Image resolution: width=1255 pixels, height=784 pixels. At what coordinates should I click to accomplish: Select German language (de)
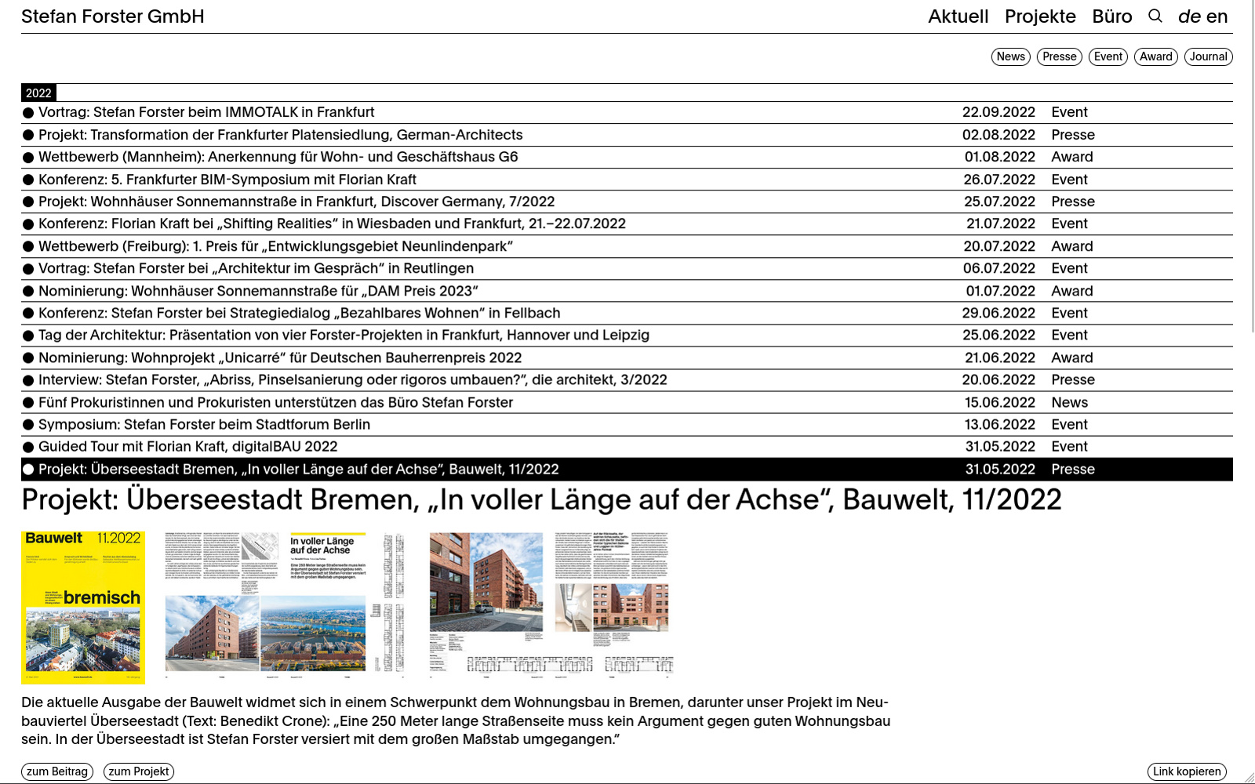pyautogui.click(x=1189, y=16)
